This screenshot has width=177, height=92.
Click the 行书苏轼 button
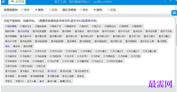click(95, 56)
